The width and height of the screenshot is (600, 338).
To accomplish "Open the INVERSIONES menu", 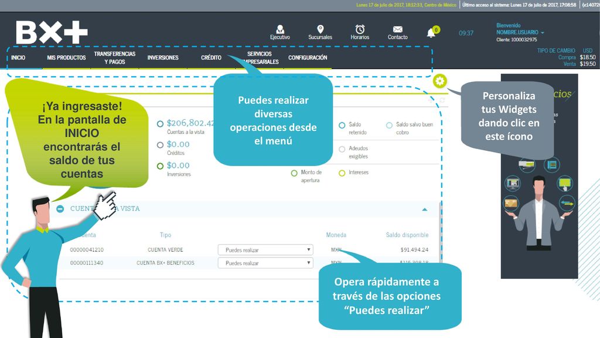I will [163, 58].
